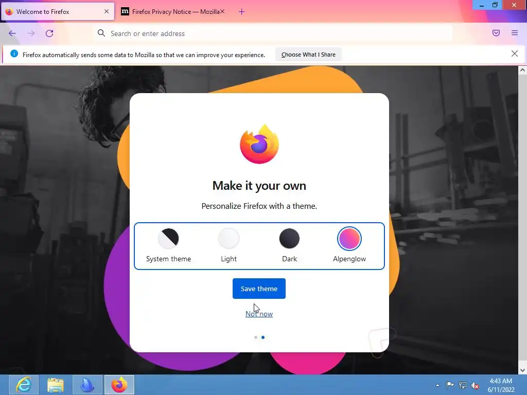Dismiss the data sharing notification bar

[515, 53]
